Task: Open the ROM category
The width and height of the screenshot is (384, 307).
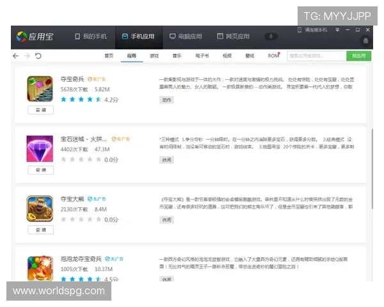Action: (273, 56)
